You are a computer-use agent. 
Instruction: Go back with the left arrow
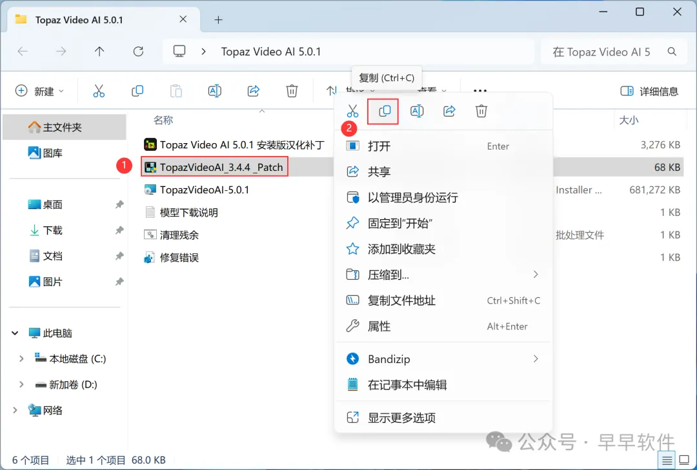pos(22,52)
